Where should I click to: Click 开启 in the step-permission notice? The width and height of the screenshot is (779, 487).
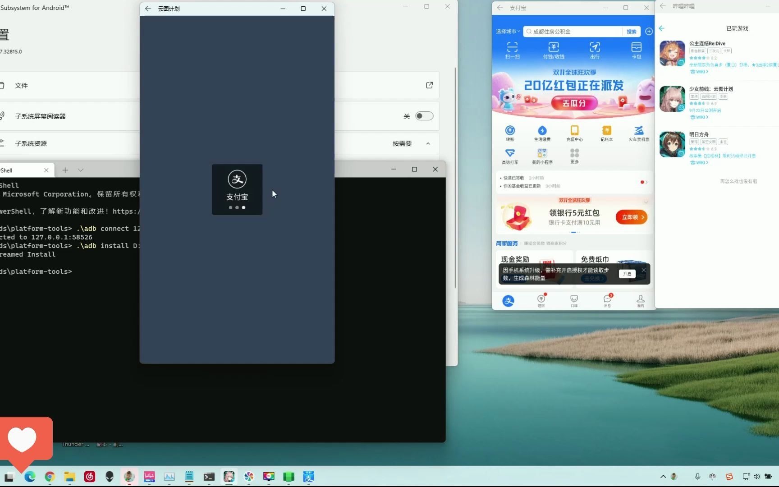click(x=627, y=274)
